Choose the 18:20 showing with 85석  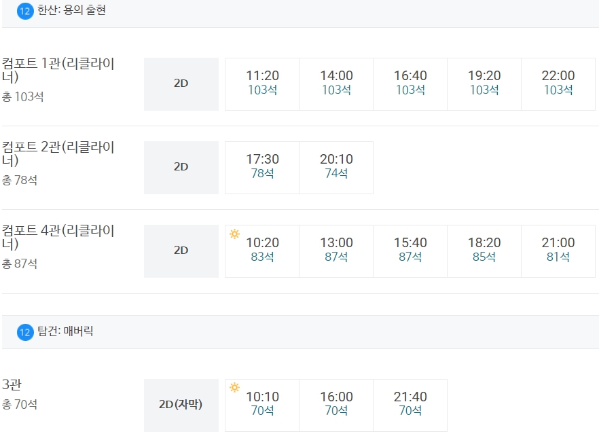484,251
